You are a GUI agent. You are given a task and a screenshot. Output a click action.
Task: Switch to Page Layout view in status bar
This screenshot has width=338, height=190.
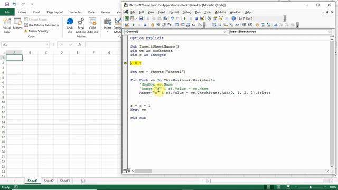(x=278, y=187)
